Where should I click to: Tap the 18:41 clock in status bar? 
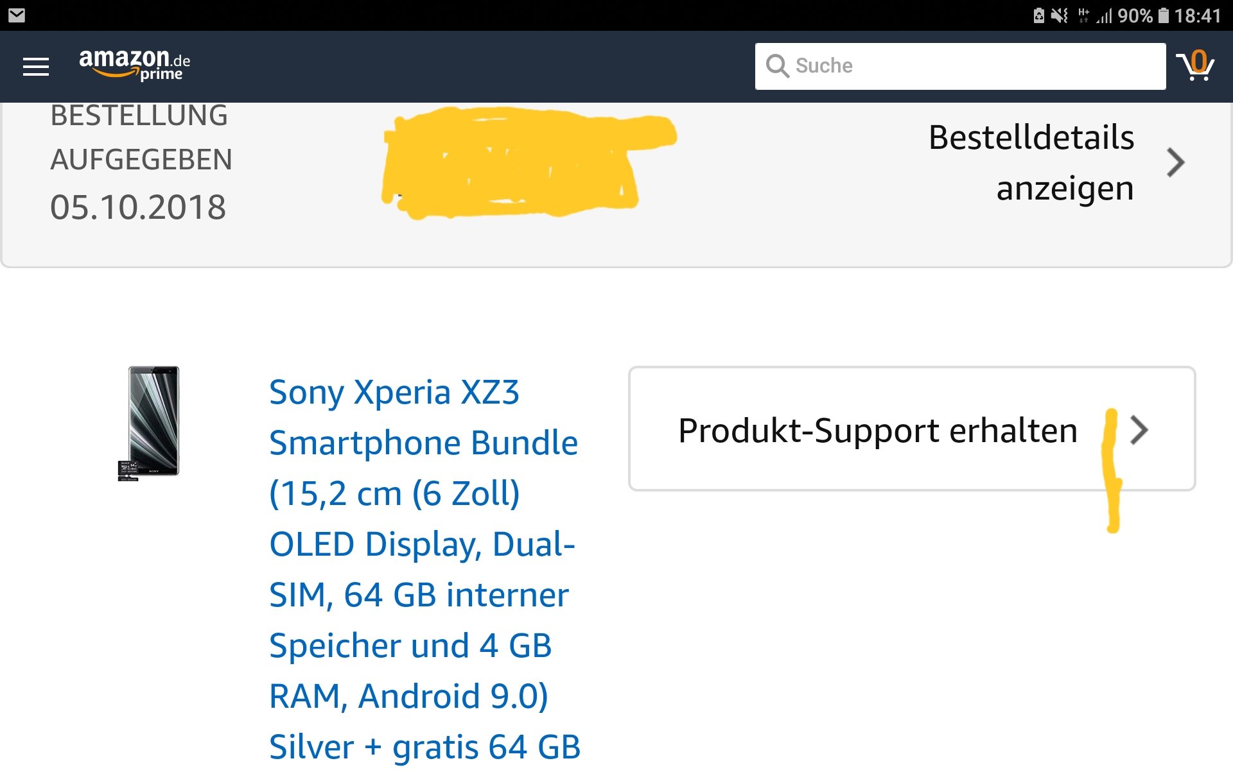(1198, 15)
